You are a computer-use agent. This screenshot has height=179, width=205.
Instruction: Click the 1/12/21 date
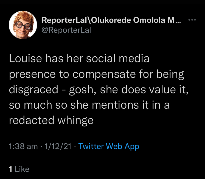[58, 146]
